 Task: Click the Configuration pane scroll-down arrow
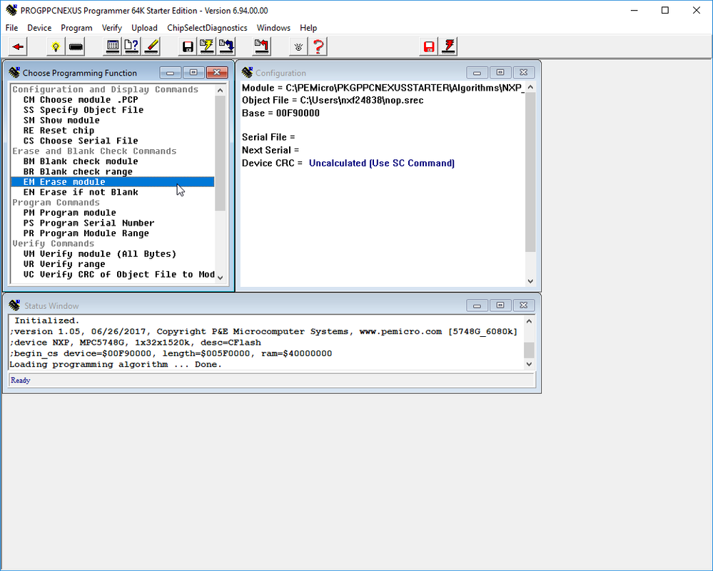(530, 281)
